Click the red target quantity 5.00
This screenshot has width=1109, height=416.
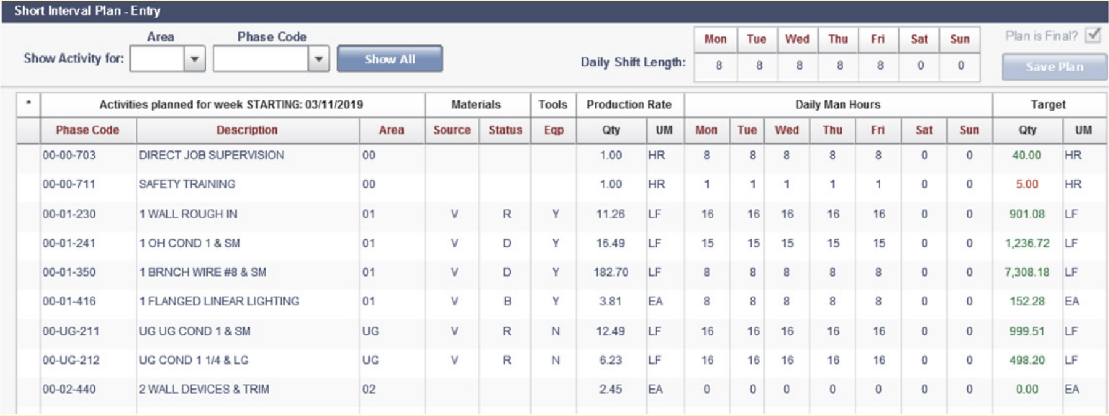pos(1027,185)
